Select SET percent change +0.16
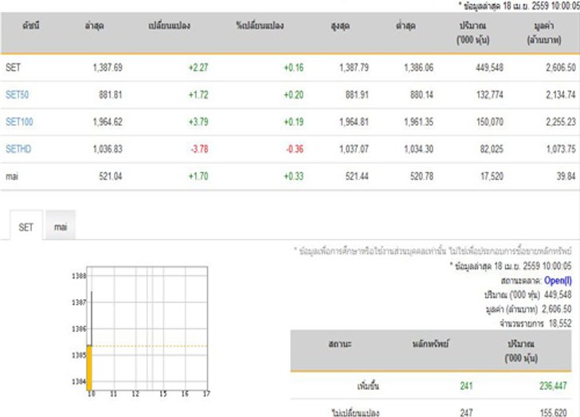 (x=294, y=68)
